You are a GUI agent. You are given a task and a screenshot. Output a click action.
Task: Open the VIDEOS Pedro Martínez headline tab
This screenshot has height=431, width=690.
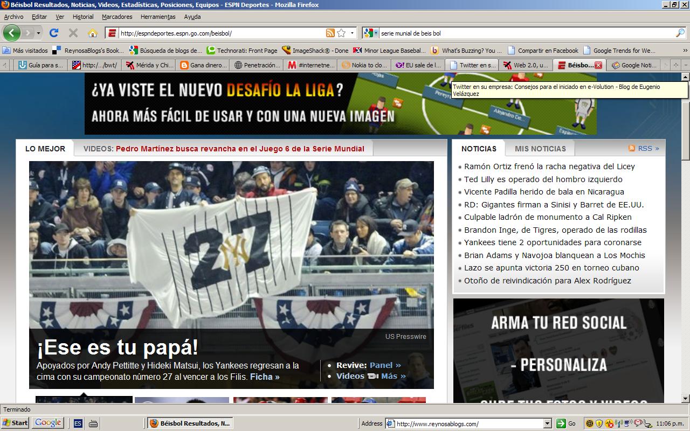point(224,149)
